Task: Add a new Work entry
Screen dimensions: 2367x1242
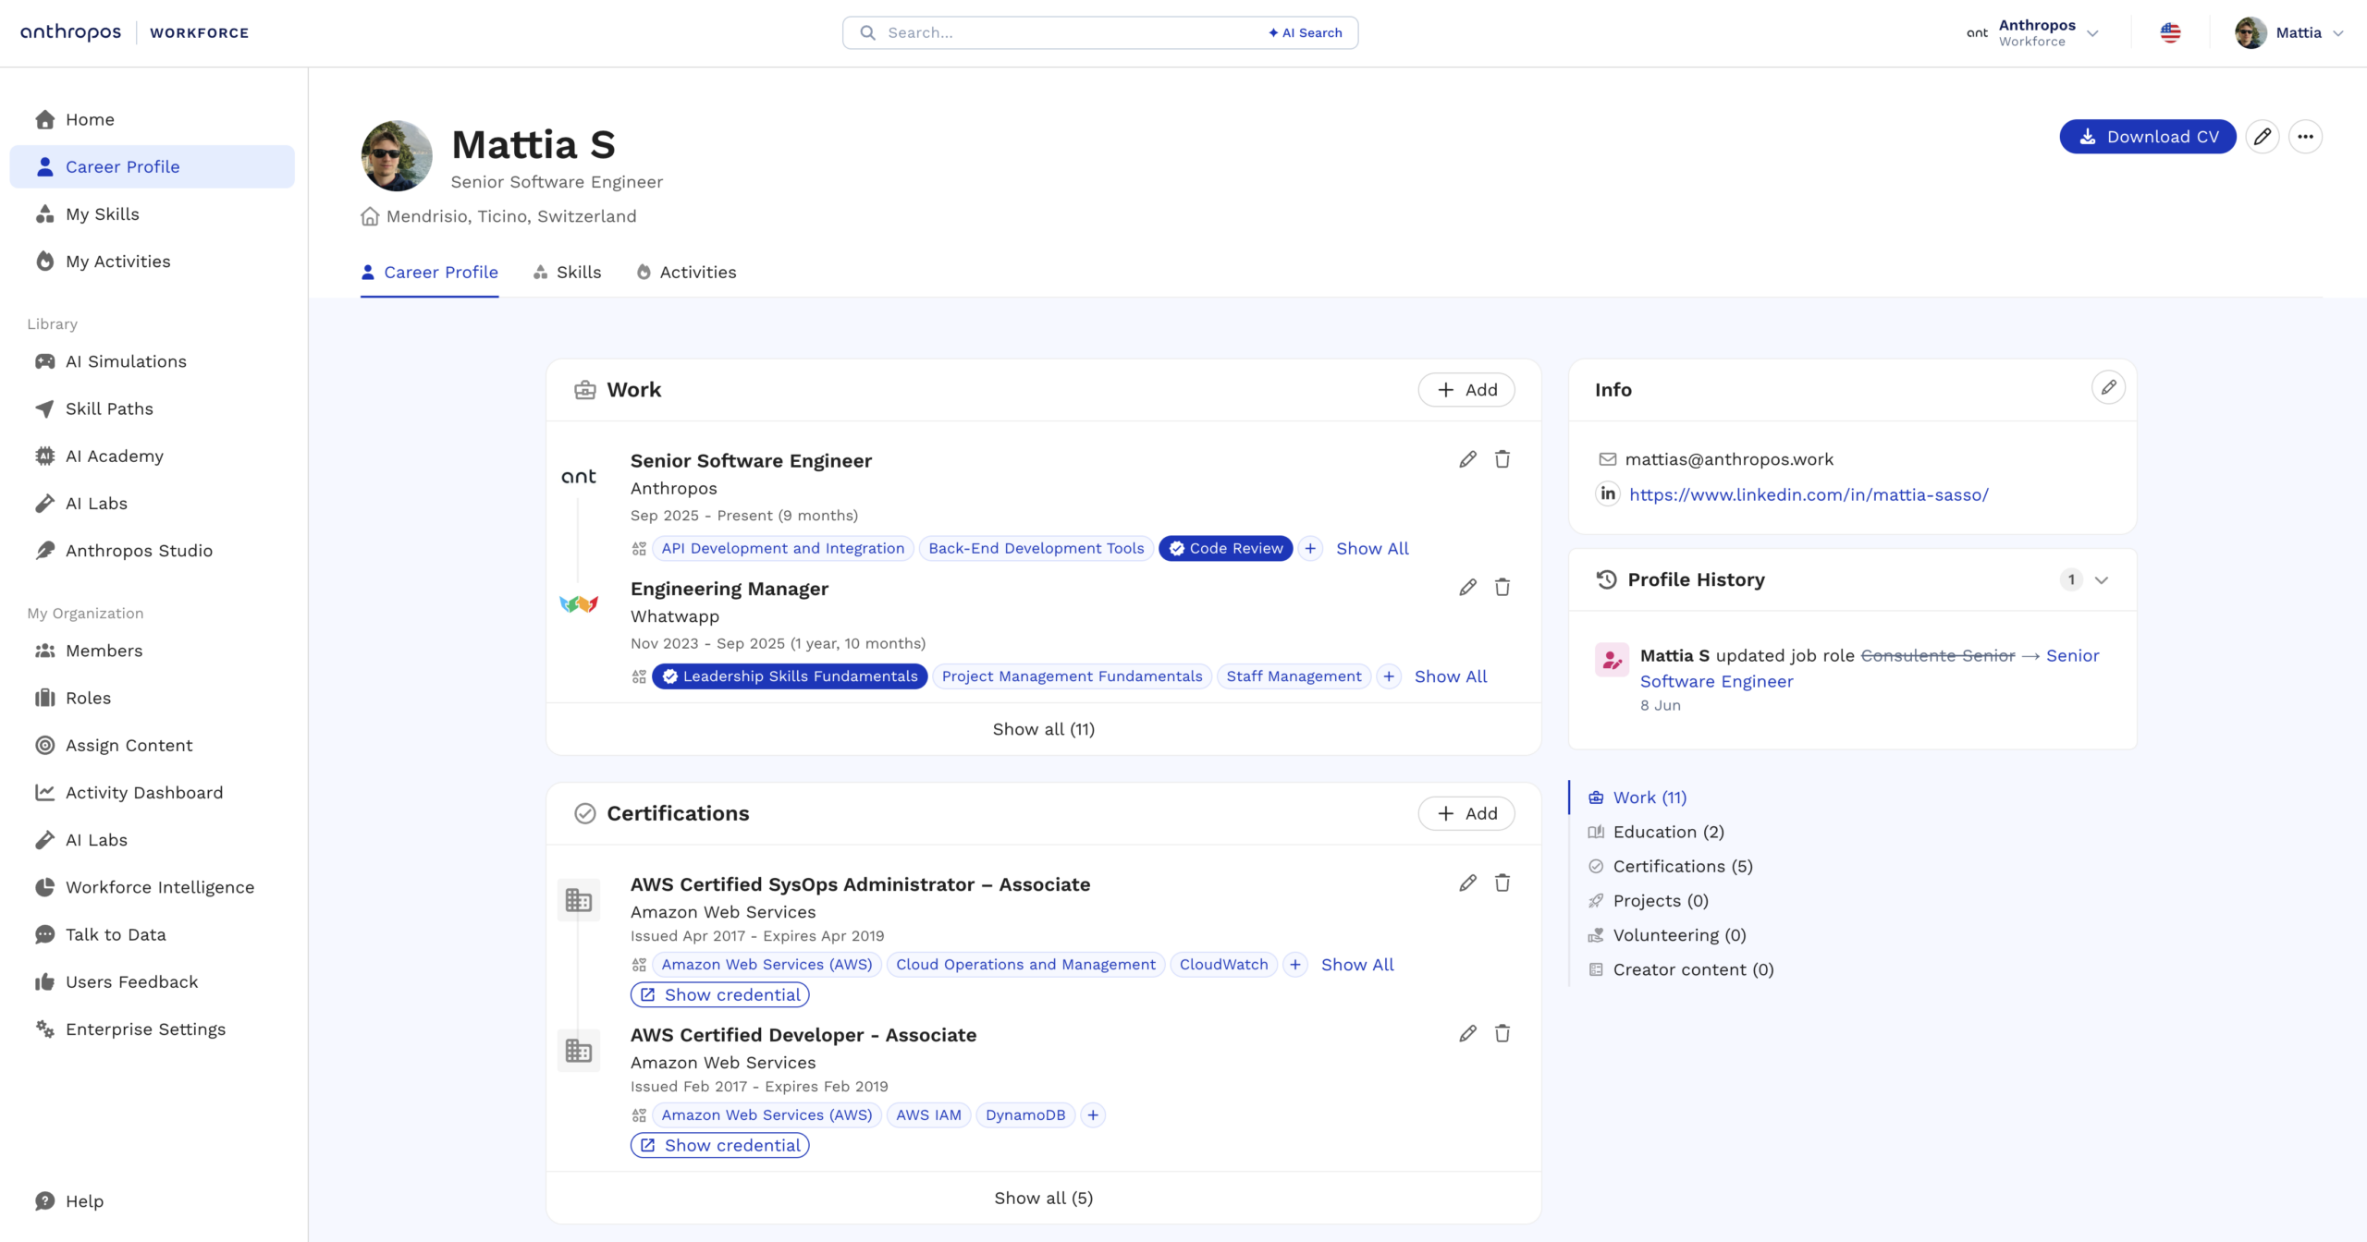Action: point(1466,390)
